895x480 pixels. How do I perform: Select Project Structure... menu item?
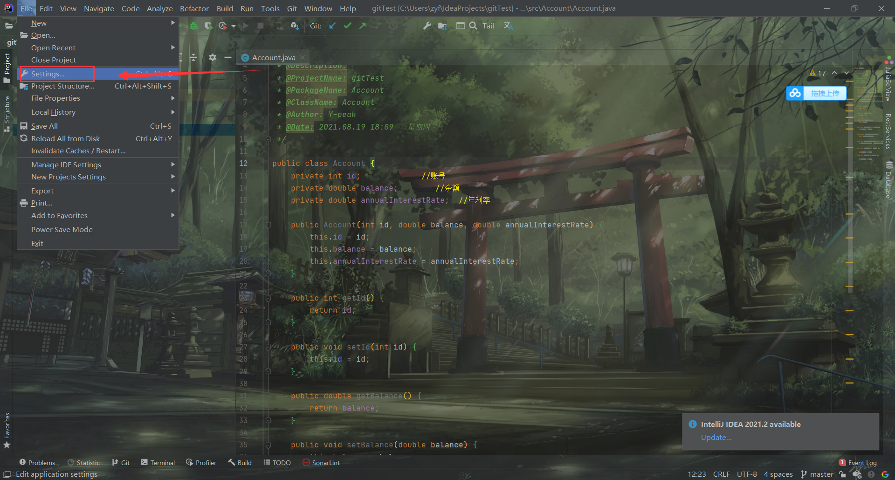98,86
